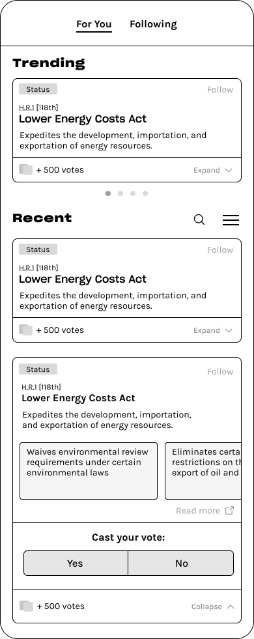
Task: Open the 'Waives environmental review' summary card
Action: point(89,471)
